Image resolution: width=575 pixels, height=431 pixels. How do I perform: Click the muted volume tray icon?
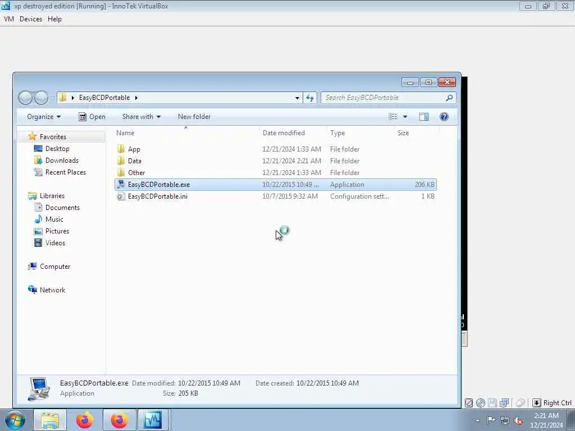pos(518,421)
